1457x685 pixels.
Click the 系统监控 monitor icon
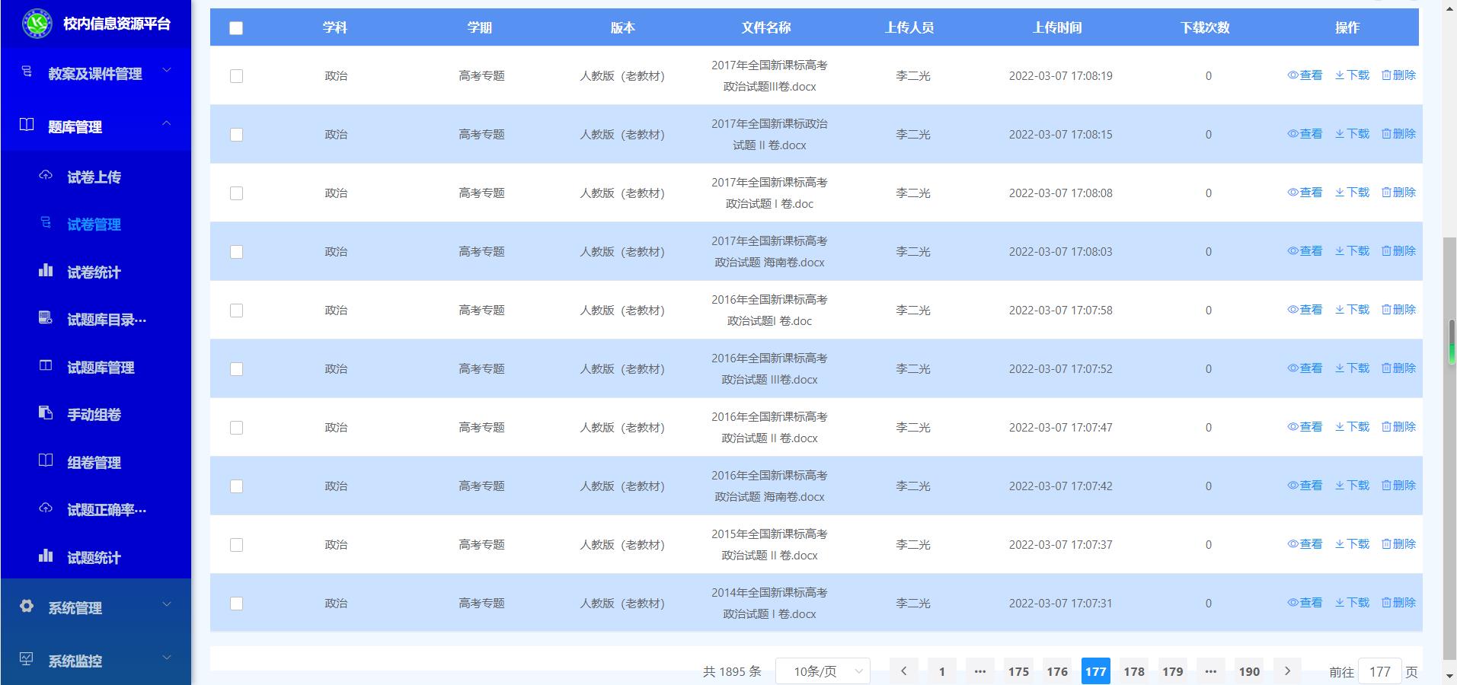pos(27,660)
